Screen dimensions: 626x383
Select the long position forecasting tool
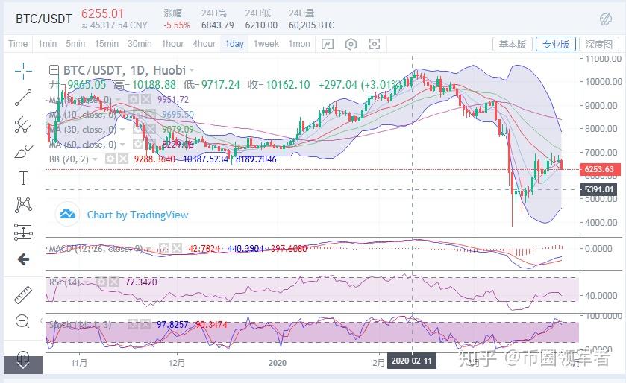[x=23, y=232]
